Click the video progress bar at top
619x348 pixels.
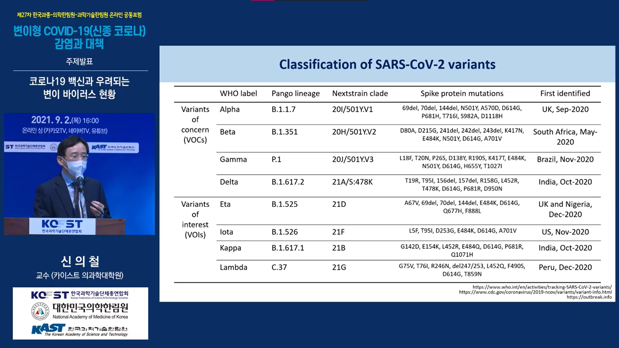(309, 1)
